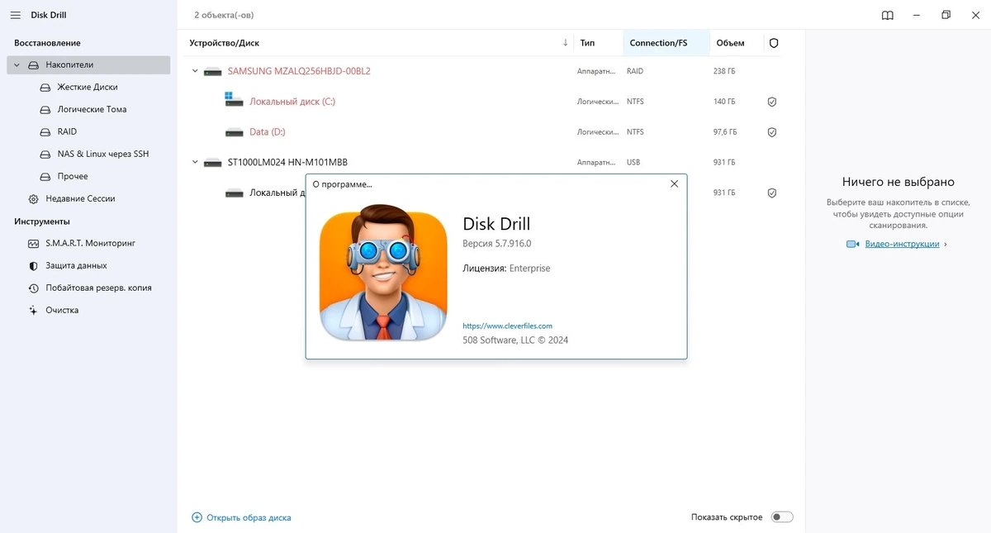Click the Недавние Сессии gear icon
The width and height of the screenshot is (991, 533).
coord(34,199)
